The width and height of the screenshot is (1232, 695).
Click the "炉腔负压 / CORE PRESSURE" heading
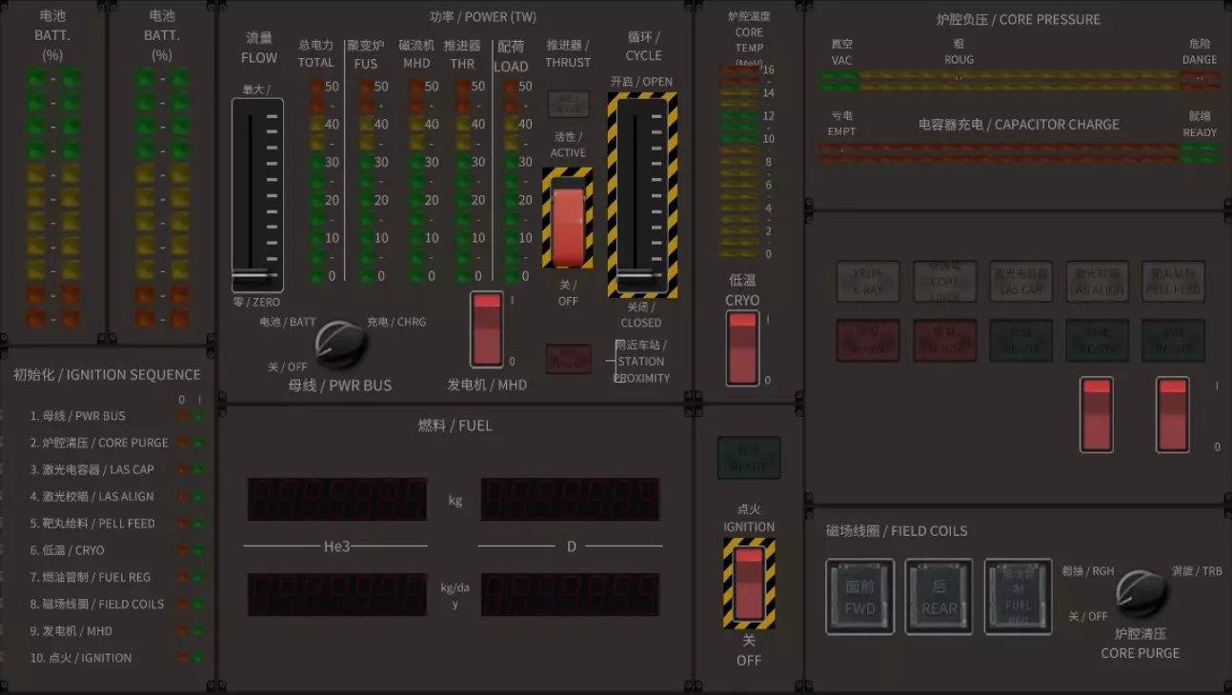click(x=1019, y=19)
